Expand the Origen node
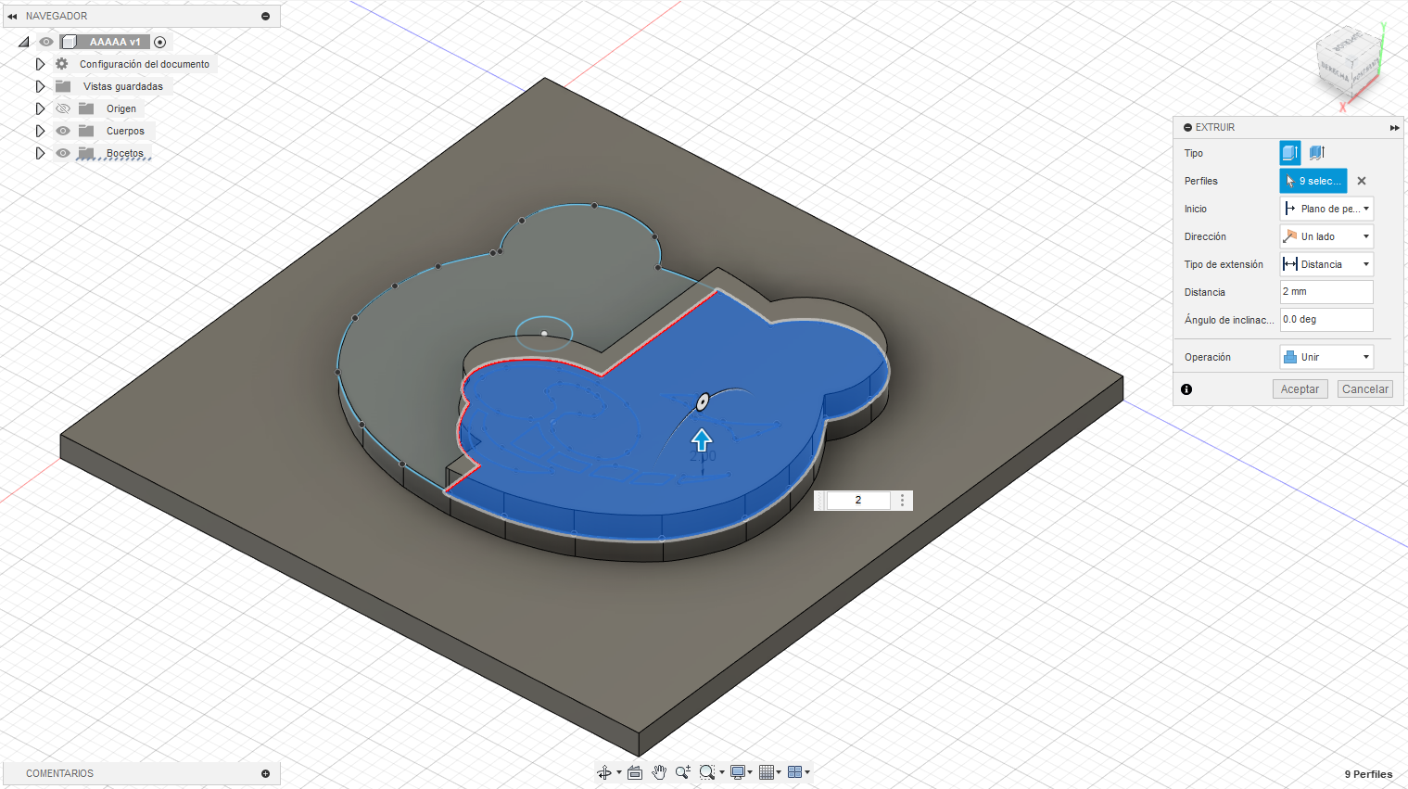 point(40,108)
